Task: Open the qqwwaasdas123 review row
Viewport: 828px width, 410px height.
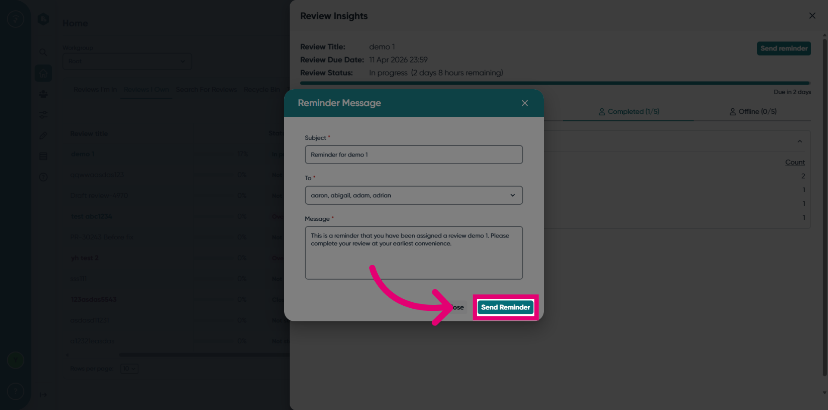Action: click(x=97, y=175)
